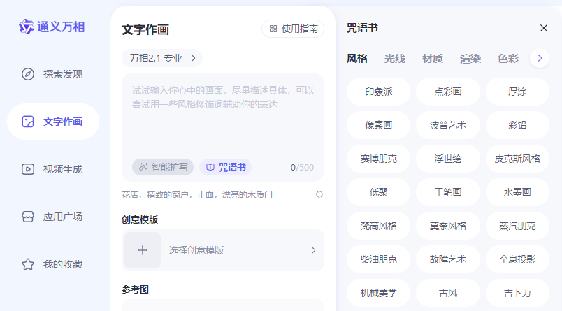Switch to the 光线 tab
This screenshot has height=311, width=562.
click(x=395, y=59)
